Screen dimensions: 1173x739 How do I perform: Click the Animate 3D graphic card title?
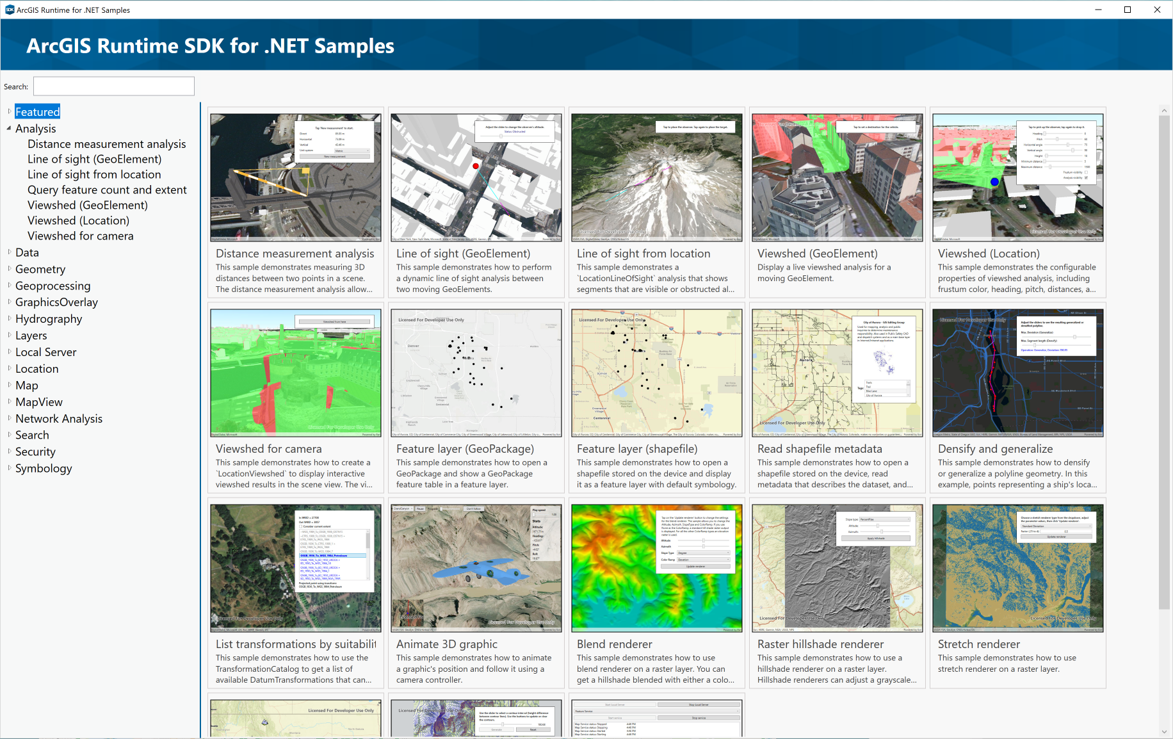tap(447, 644)
